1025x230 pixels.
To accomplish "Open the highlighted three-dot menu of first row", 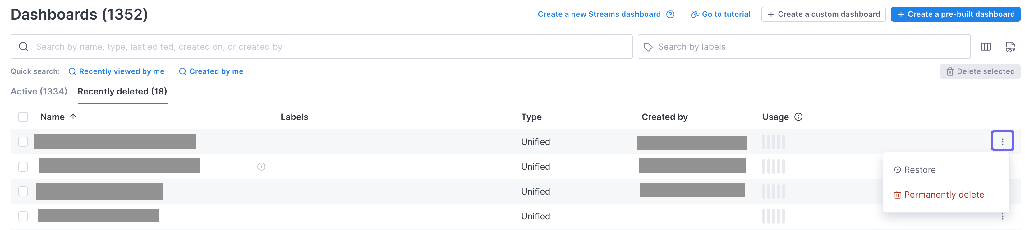I will [1002, 141].
